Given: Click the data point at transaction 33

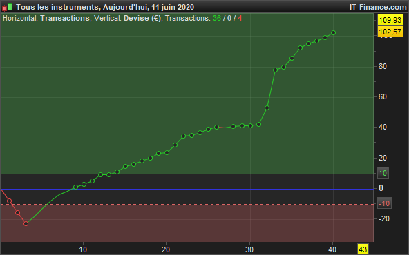Looking at the screenshot, I should (x=275, y=70).
